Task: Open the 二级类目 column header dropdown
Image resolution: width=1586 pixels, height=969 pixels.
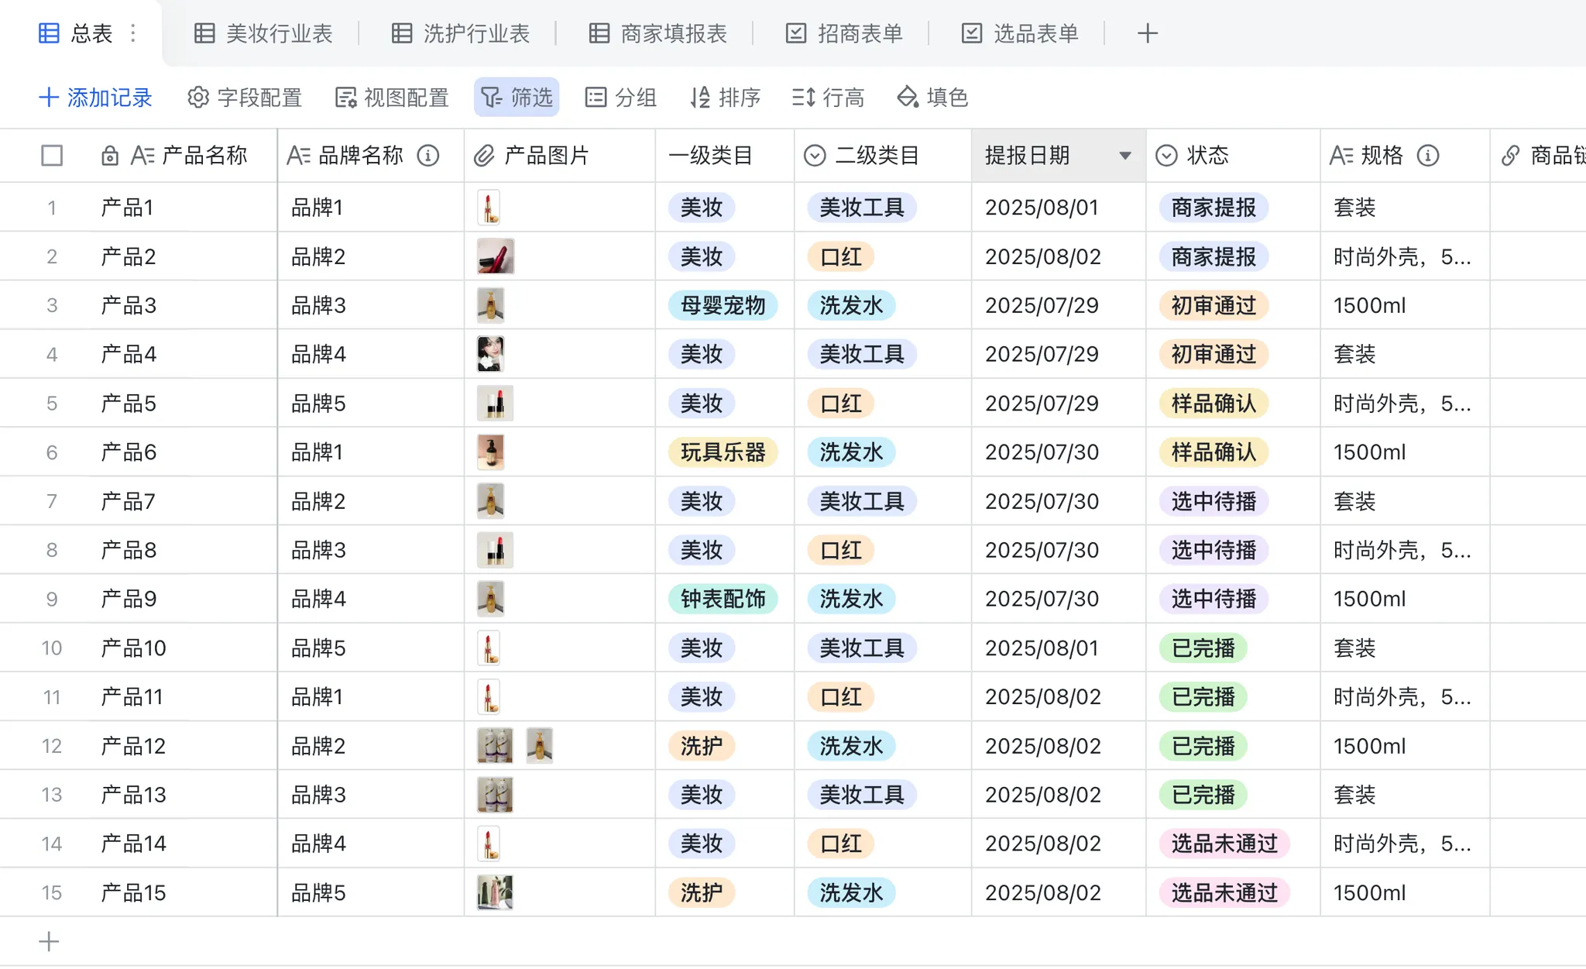Action: (815, 156)
